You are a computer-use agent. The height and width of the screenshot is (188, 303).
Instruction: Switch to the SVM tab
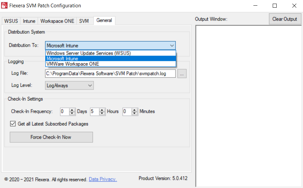pos(84,21)
